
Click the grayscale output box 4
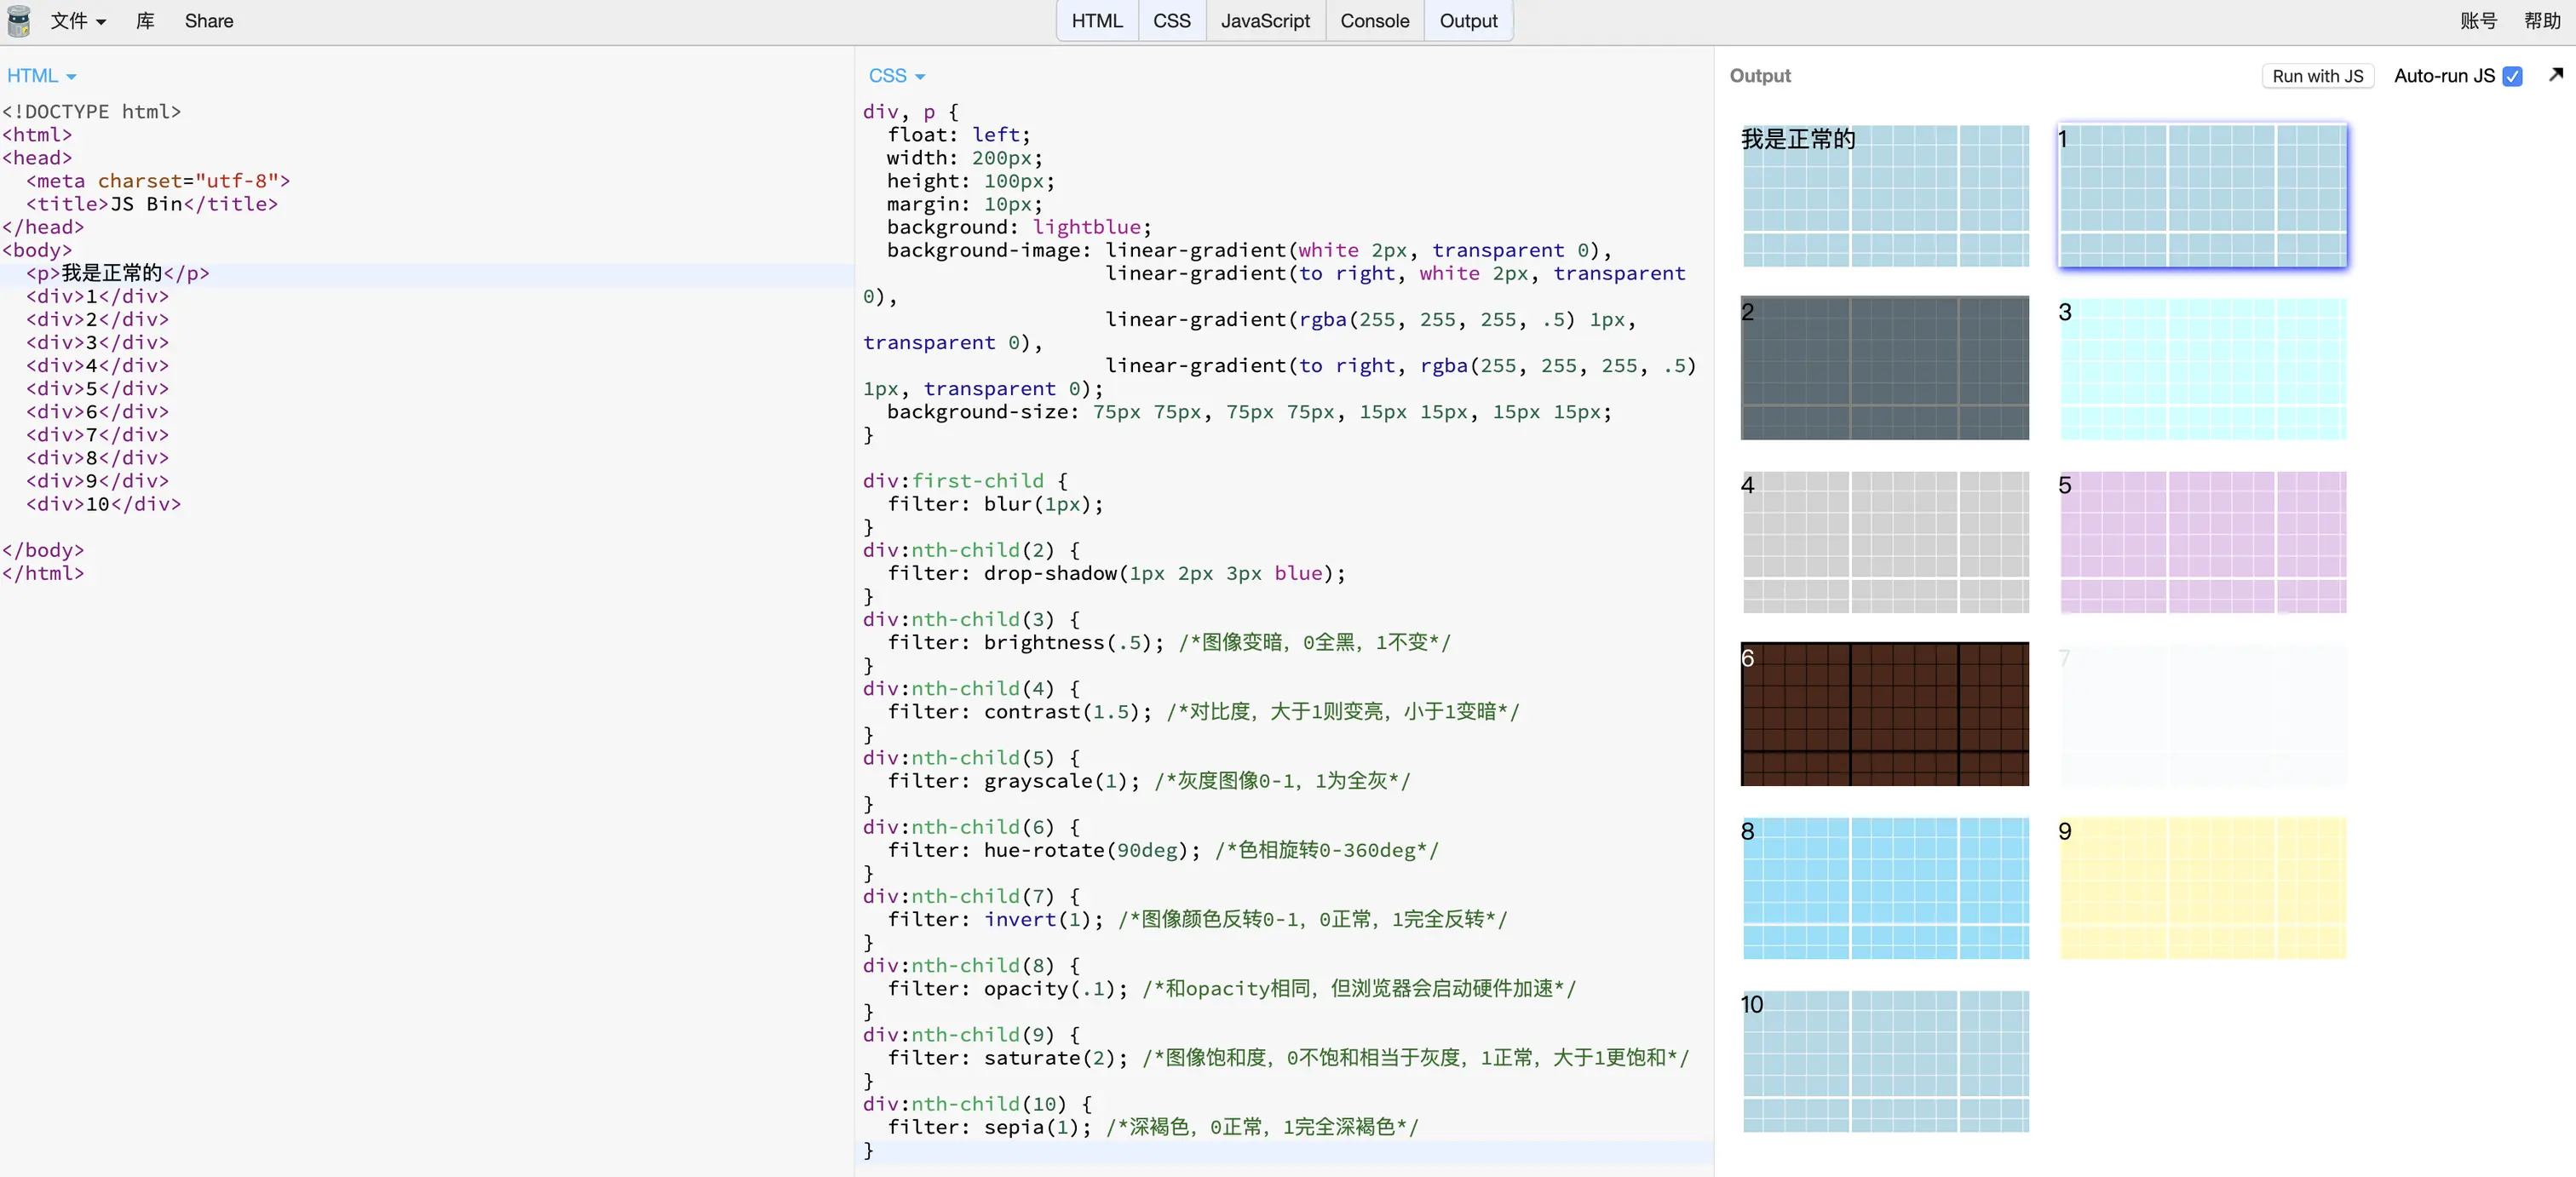pyautogui.click(x=1884, y=542)
